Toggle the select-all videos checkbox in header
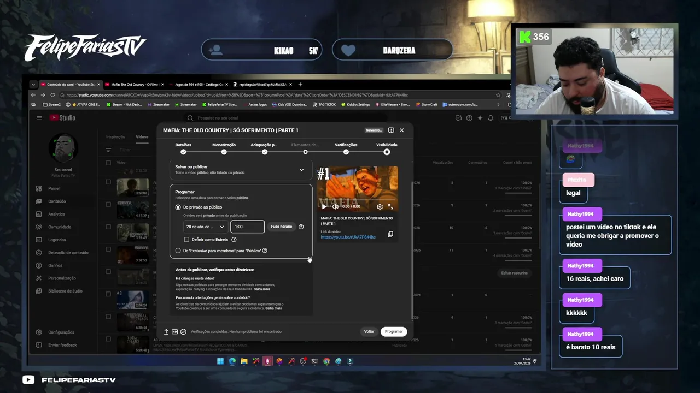700x393 pixels. point(108,163)
